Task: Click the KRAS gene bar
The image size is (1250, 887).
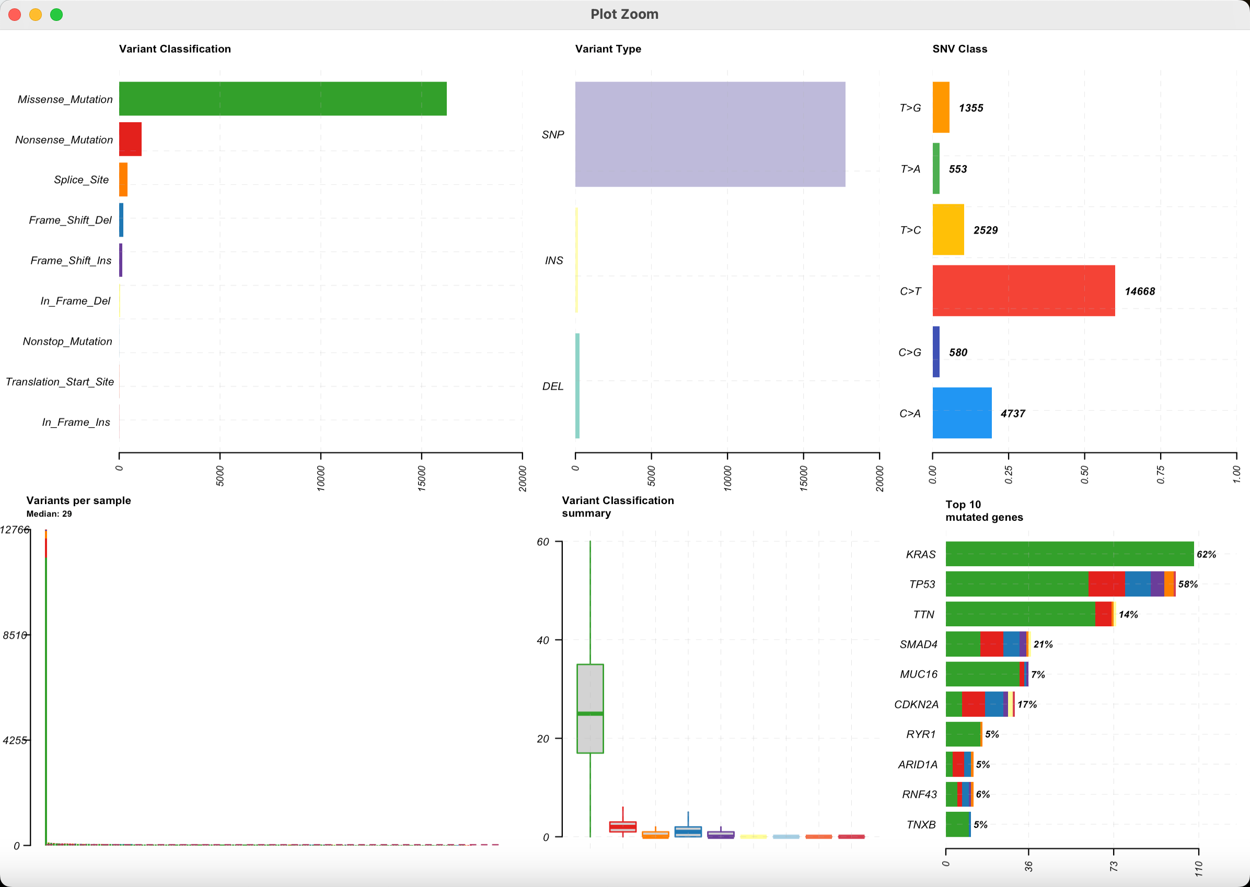Action: point(1069,554)
